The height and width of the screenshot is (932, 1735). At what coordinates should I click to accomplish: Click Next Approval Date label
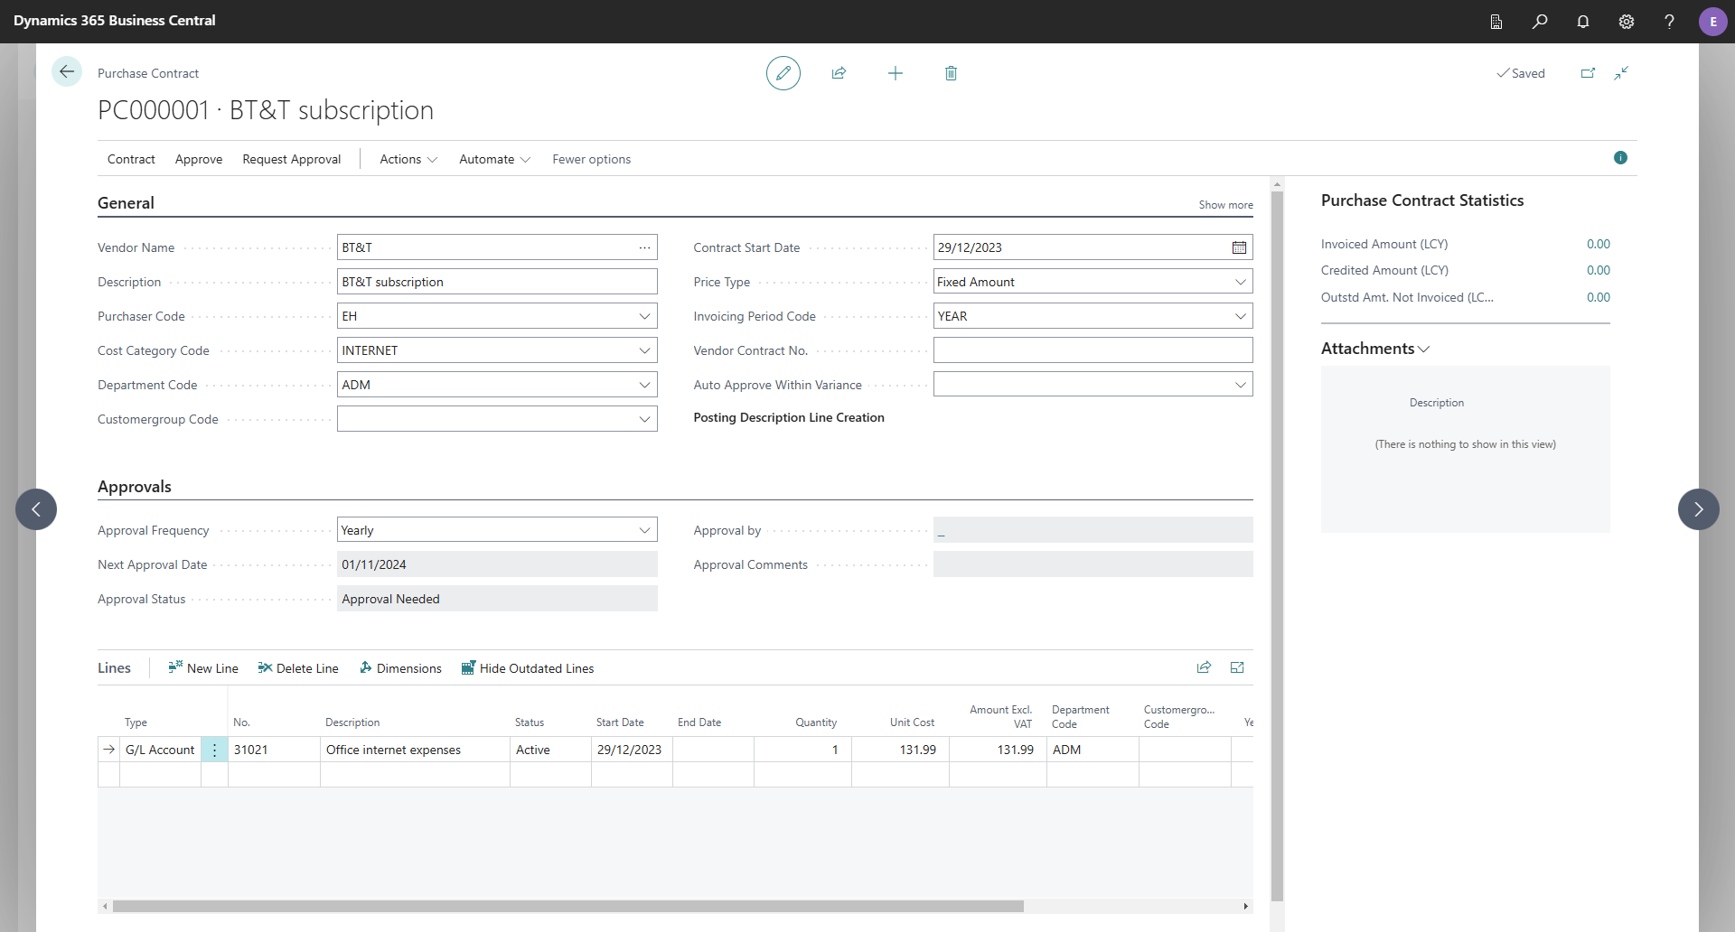[152, 564]
